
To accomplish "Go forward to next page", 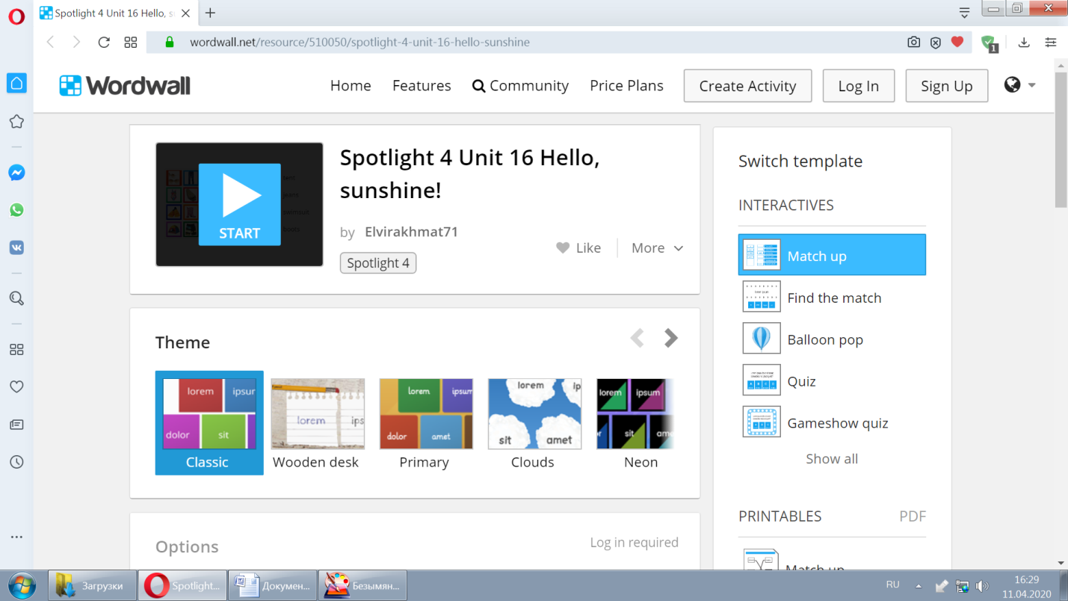I will pyautogui.click(x=76, y=42).
